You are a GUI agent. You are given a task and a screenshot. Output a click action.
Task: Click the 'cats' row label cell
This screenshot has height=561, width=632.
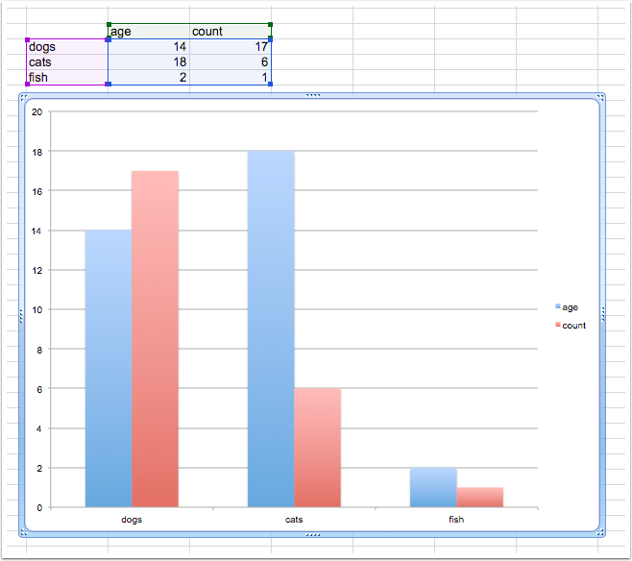(x=66, y=61)
